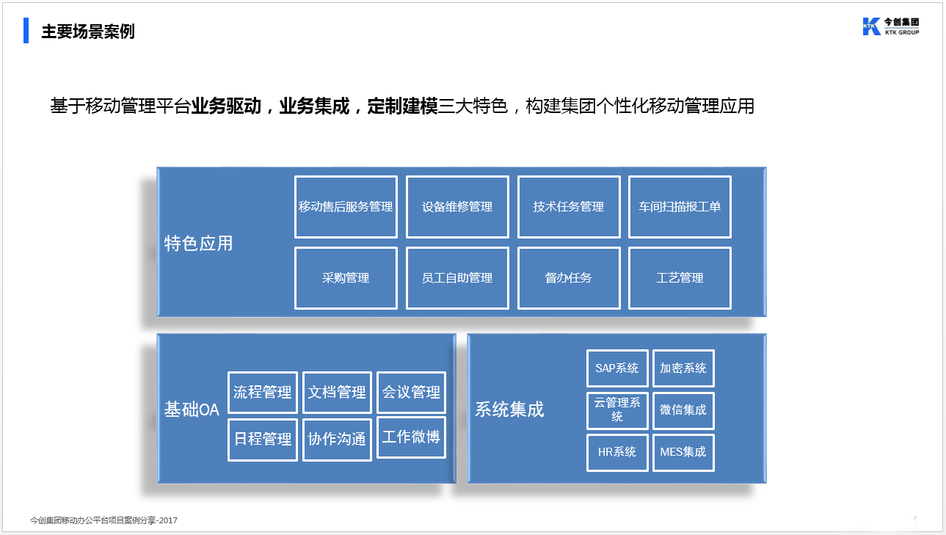Click the 文档管理 box
Viewport: 946px width, 535px height.
pos(337,393)
